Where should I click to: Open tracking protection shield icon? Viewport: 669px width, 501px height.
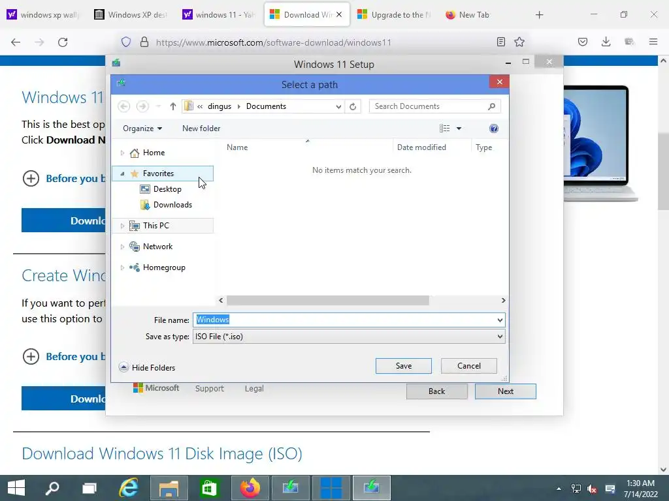(126, 42)
